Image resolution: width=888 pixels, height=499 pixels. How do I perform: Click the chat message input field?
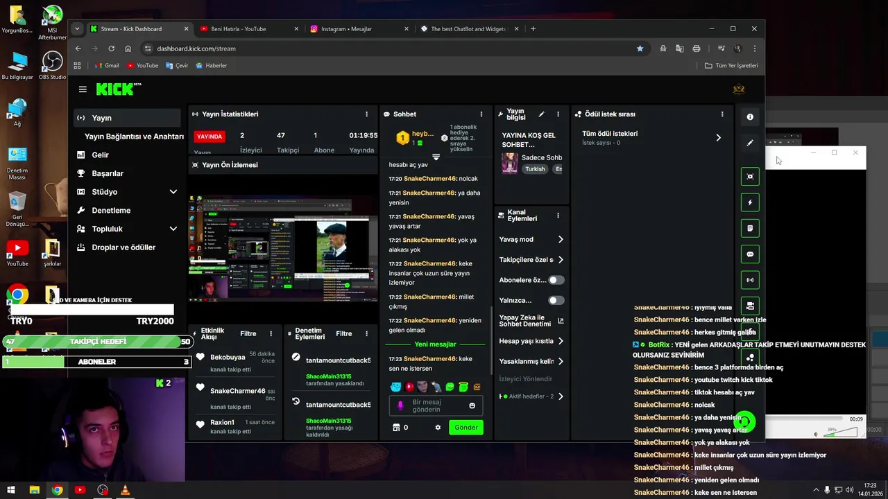(436, 405)
